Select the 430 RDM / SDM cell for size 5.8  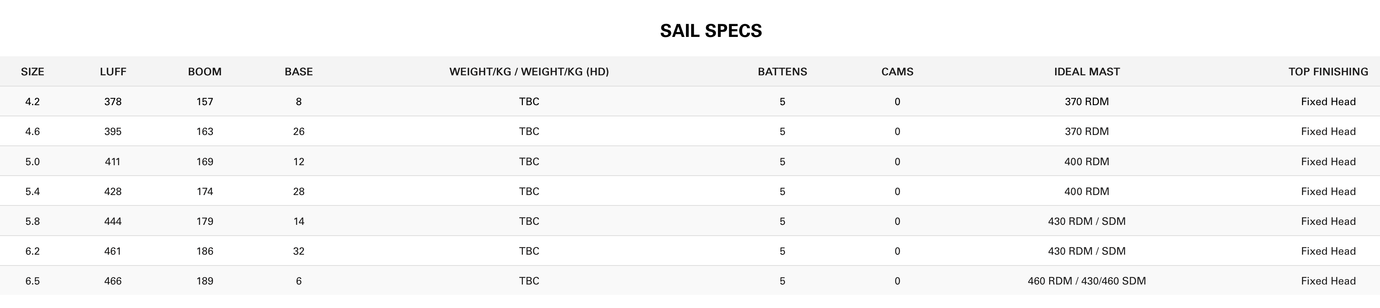[x=1087, y=221]
